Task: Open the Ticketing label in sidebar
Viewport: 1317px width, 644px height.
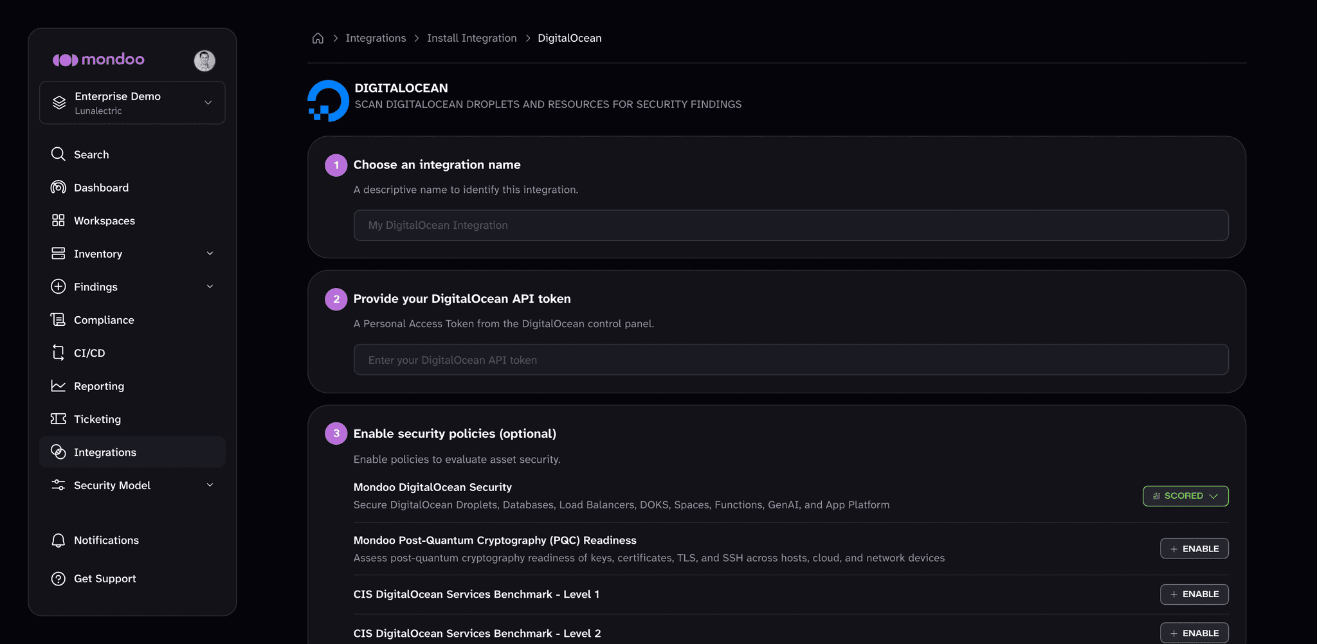Action: (97, 418)
